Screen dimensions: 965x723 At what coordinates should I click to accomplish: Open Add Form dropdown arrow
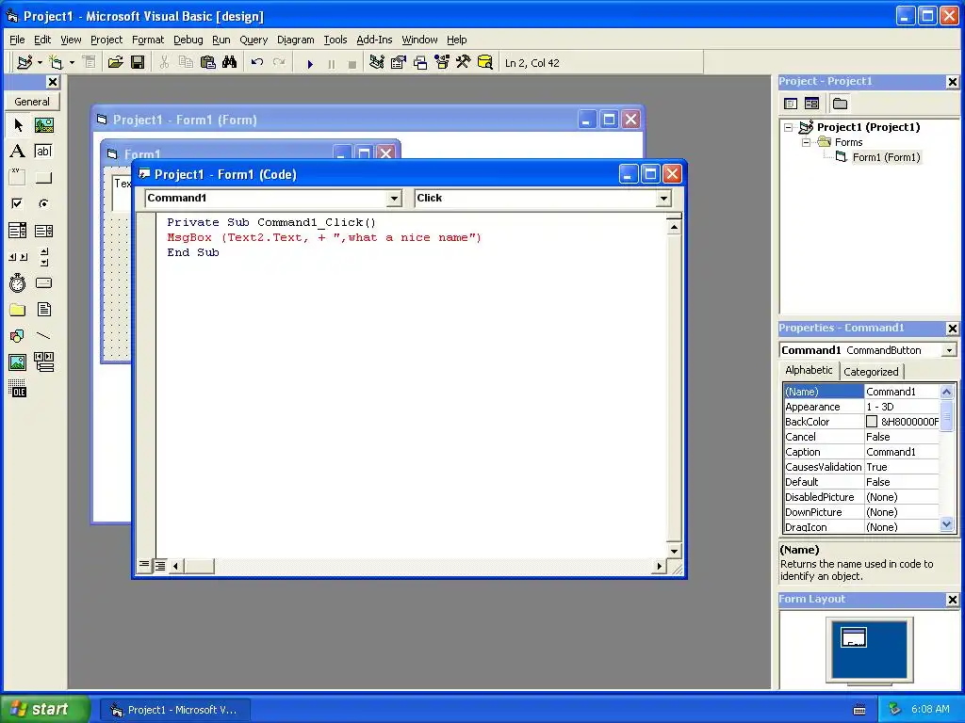[72, 63]
